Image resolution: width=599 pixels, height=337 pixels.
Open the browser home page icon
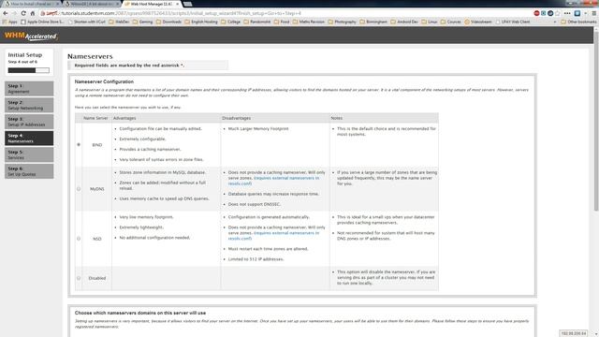[33, 13]
